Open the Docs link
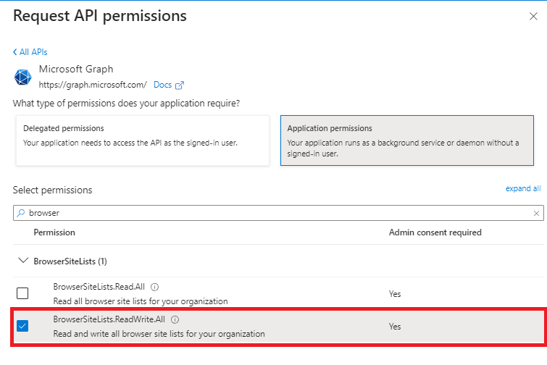This screenshot has width=547, height=365. tap(162, 85)
